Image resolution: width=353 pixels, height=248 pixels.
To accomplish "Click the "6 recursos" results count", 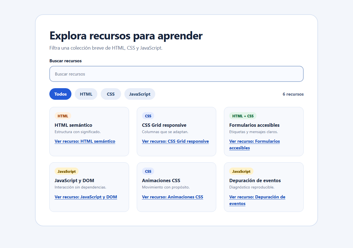I will pyautogui.click(x=293, y=94).
